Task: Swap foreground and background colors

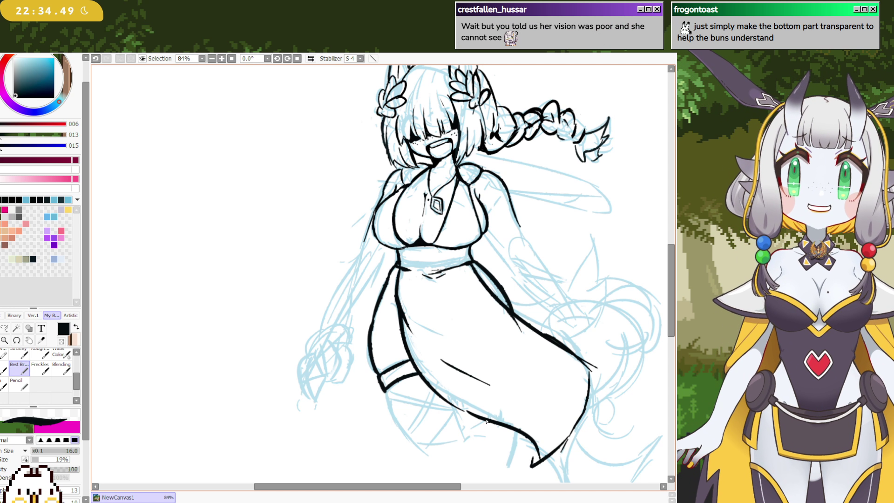Action: (x=76, y=327)
